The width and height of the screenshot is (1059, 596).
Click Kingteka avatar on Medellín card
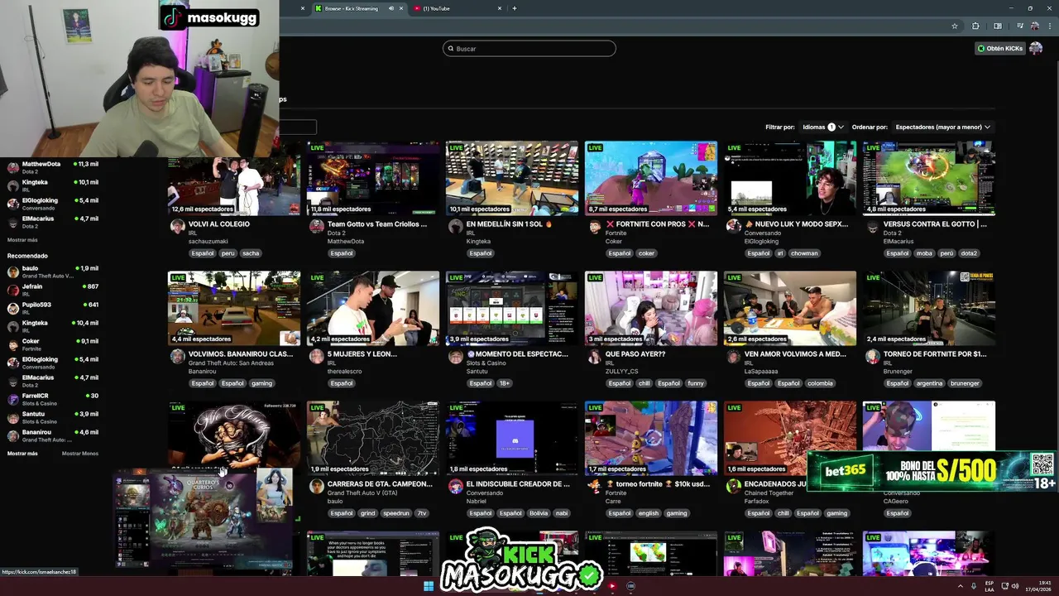coord(455,226)
